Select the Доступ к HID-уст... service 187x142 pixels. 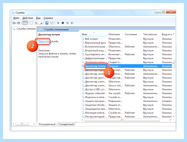(x=127, y=90)
